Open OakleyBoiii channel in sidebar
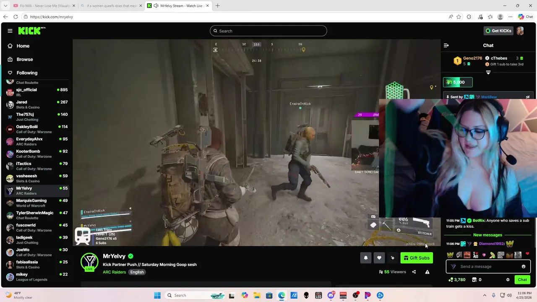The width and height of the screenshot is (537, 302). point(36,129)
